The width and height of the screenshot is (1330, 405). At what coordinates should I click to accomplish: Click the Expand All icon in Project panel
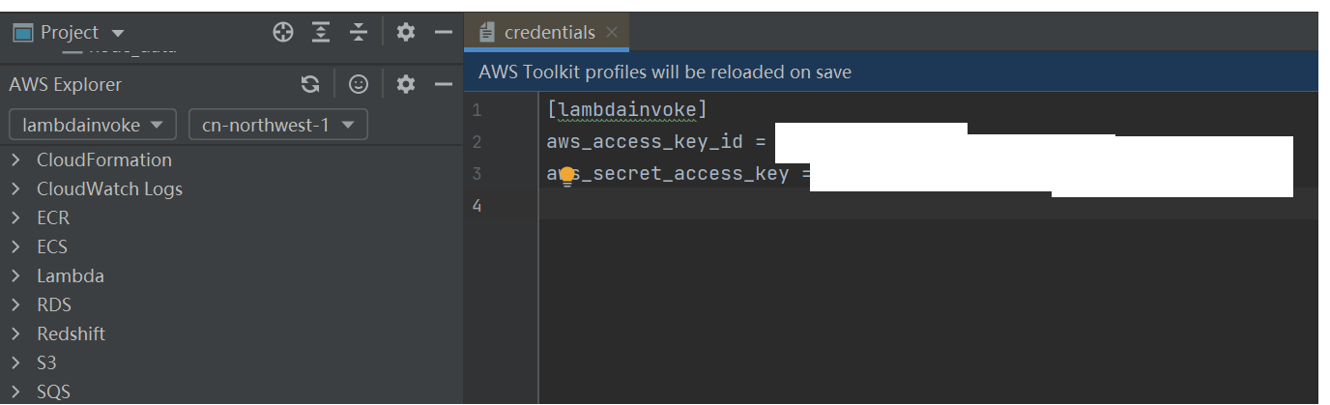pyautogui.click(x=321, y=33)
